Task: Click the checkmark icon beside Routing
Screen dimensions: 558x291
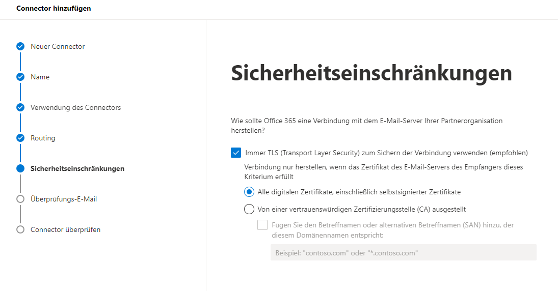Action: (x=20, y=138)
